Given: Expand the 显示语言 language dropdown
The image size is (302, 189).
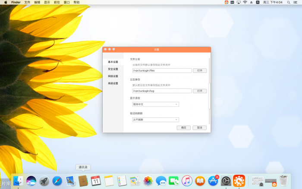Looking at the screenshot, I should 155,104.
